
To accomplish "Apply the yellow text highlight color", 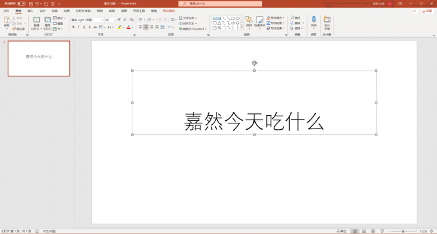I will pyautogui.click(x=120, y=27).
